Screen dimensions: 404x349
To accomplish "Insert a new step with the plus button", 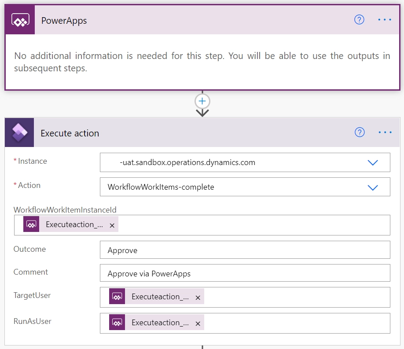I will (x=202, y=101).
